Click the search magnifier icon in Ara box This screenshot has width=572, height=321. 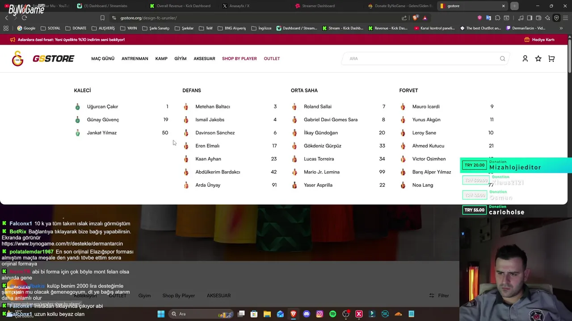(502, 58)
